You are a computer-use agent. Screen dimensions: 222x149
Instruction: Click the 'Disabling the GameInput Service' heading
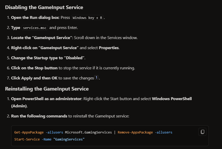point(44,7)
